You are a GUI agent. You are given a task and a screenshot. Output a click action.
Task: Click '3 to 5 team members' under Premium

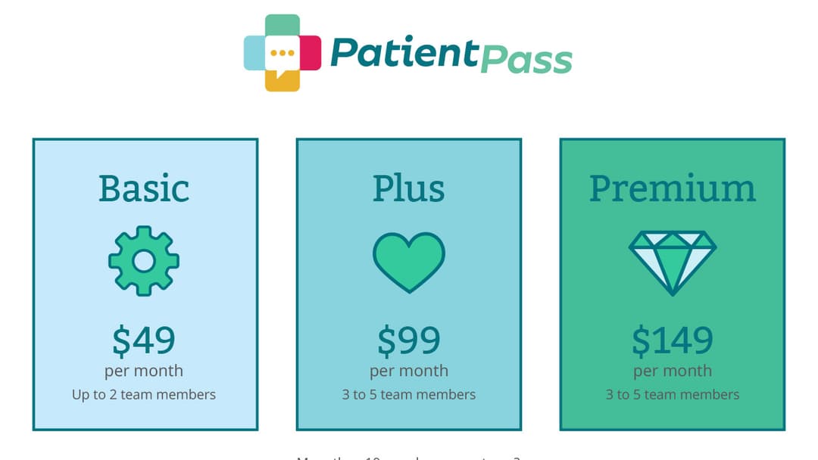coord(673,394)
